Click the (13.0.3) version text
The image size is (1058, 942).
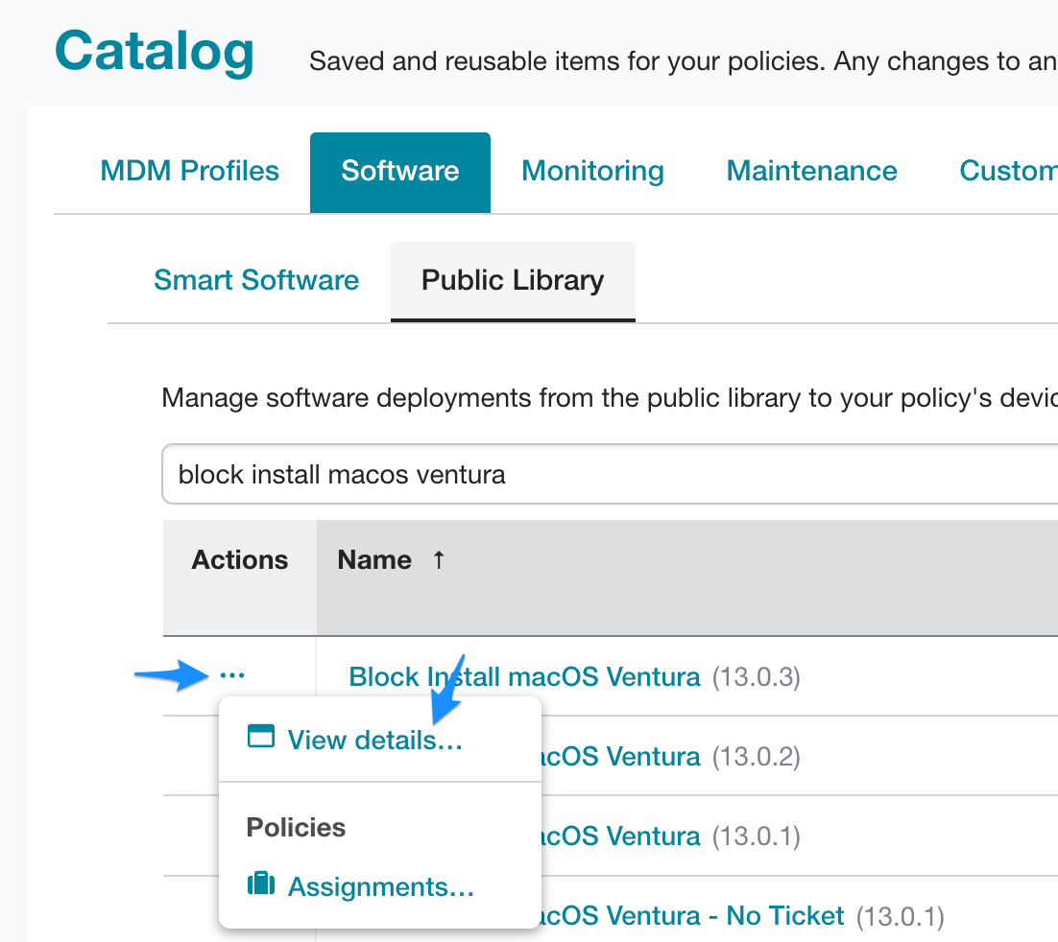[x=757, y=677]
